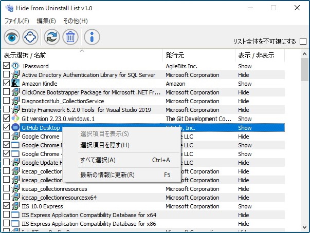Click the trash can toolbar icon
Screen dimensions: 310x233
70,37
